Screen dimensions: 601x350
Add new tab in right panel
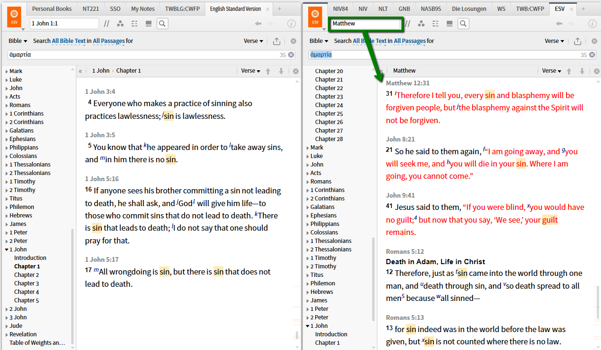click(583, 8)
